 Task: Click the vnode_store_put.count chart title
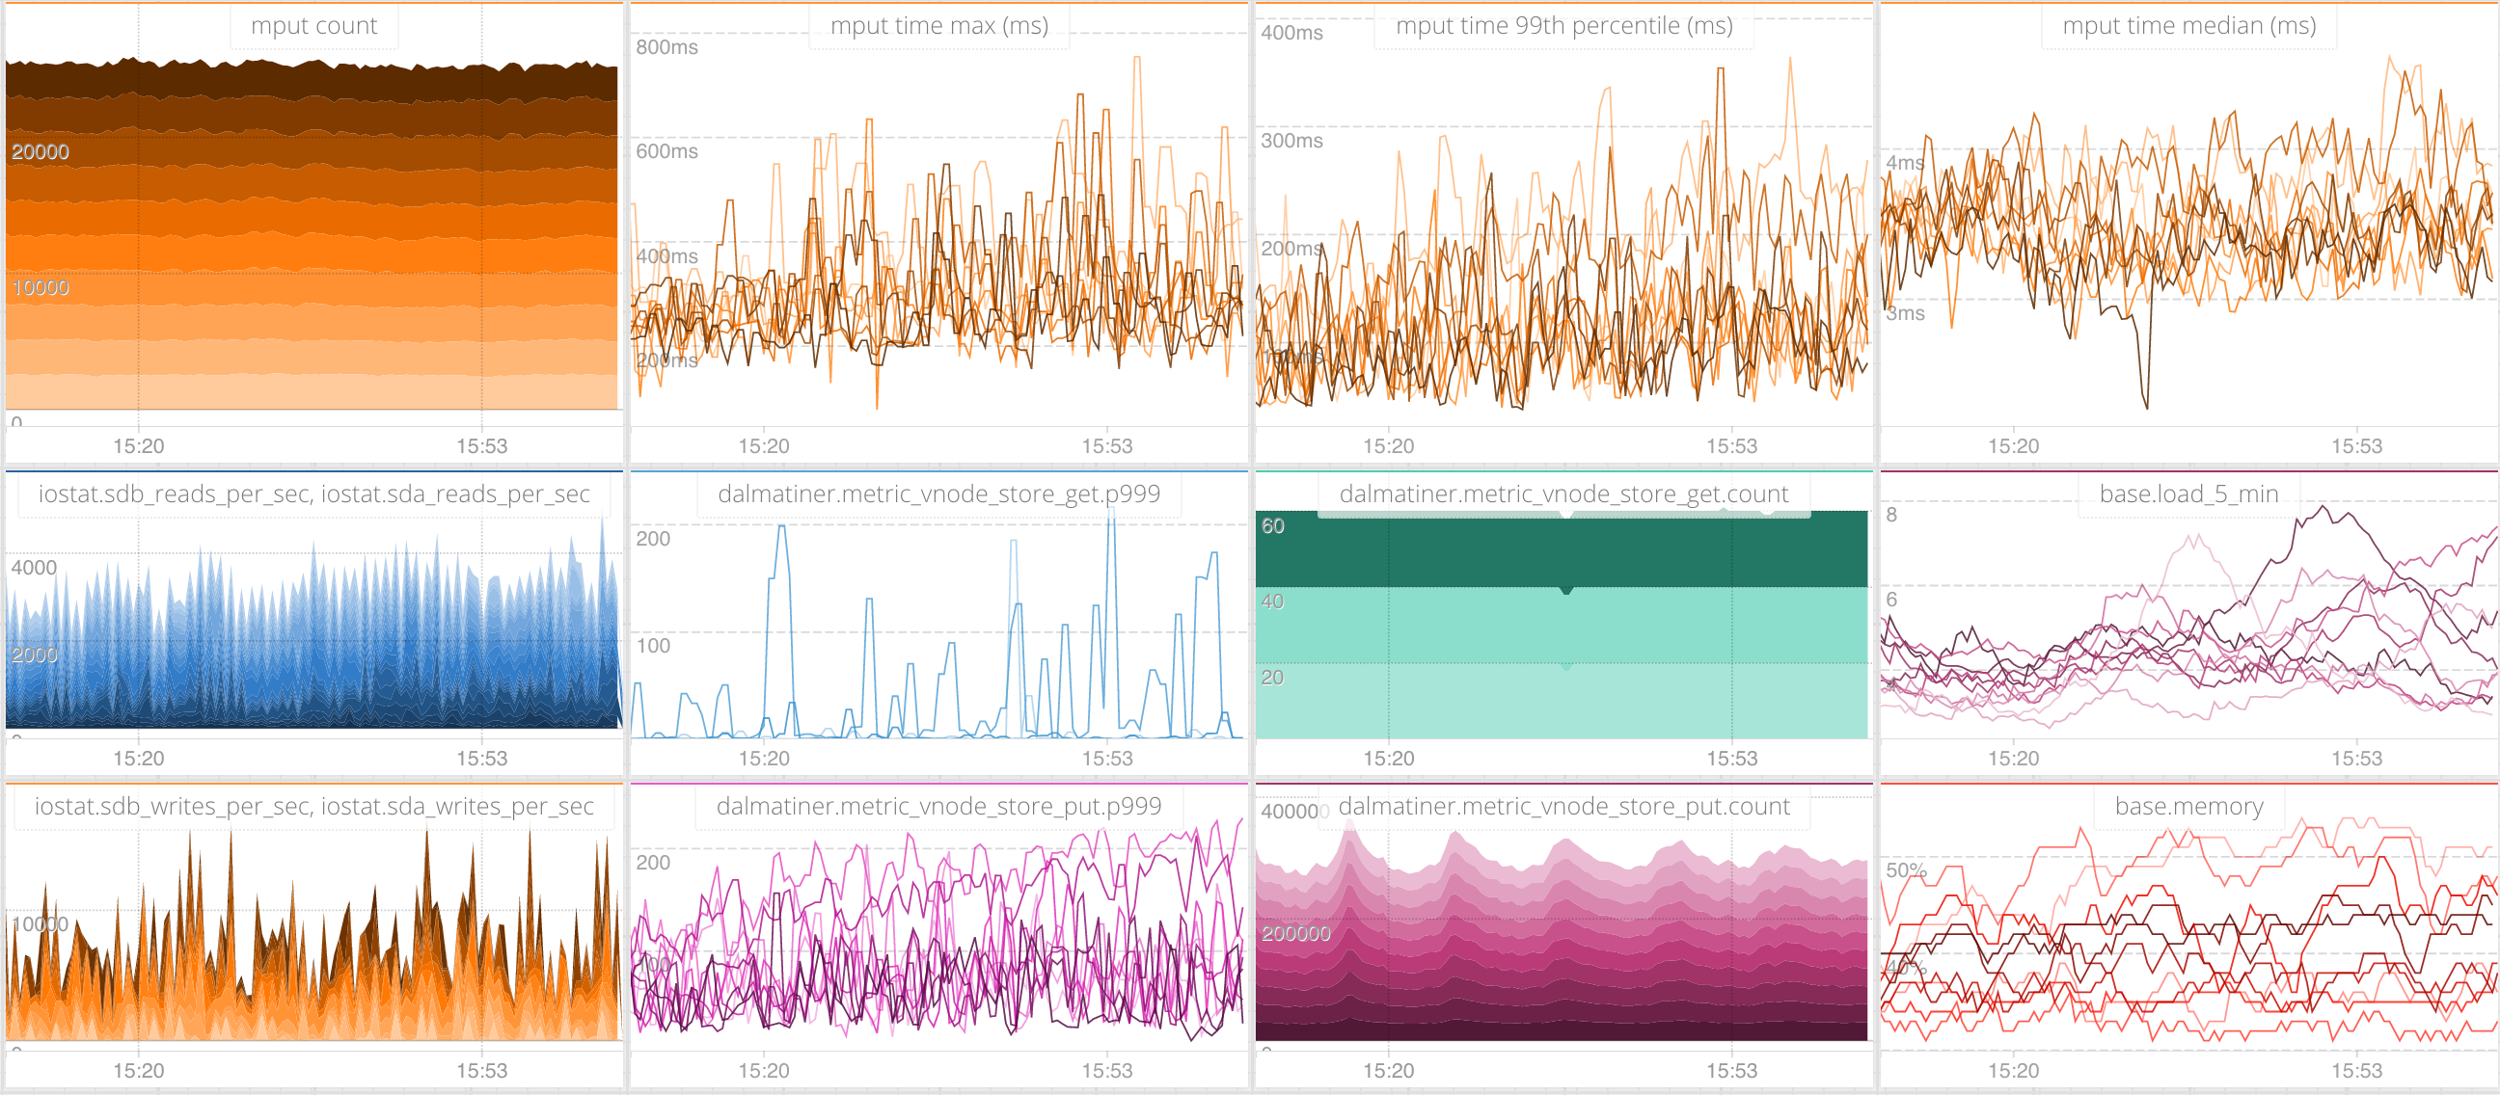click(1563, 806)
